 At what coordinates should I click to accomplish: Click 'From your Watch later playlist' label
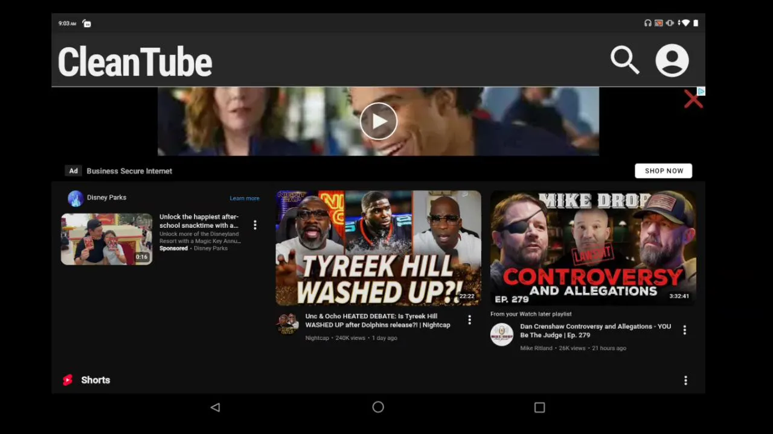tap(531, 314)
